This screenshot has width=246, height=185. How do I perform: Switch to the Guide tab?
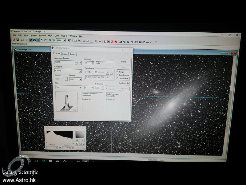65,54
